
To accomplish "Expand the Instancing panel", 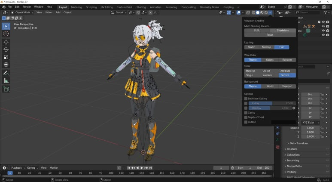I will [293, 160].
